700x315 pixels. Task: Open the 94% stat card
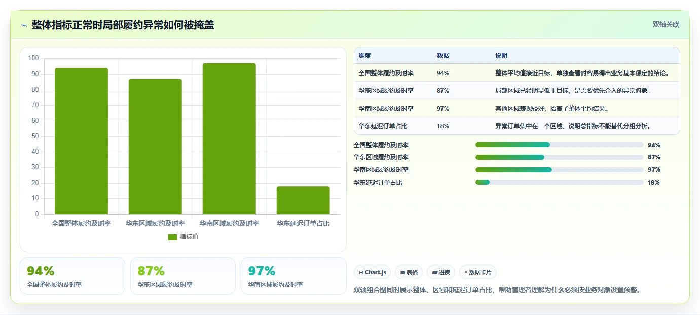point(72,276)
